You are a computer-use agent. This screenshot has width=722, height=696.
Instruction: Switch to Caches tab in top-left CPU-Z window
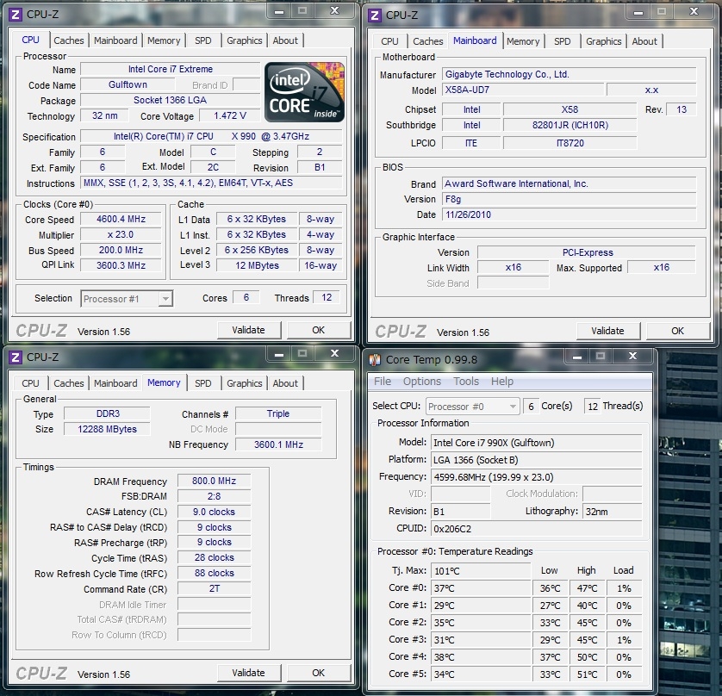pos(69,40)
